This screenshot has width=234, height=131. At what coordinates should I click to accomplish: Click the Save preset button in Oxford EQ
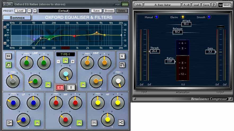[x=96, y=11]
